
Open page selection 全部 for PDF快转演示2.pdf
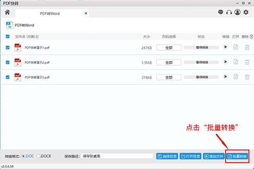[169, 63]
